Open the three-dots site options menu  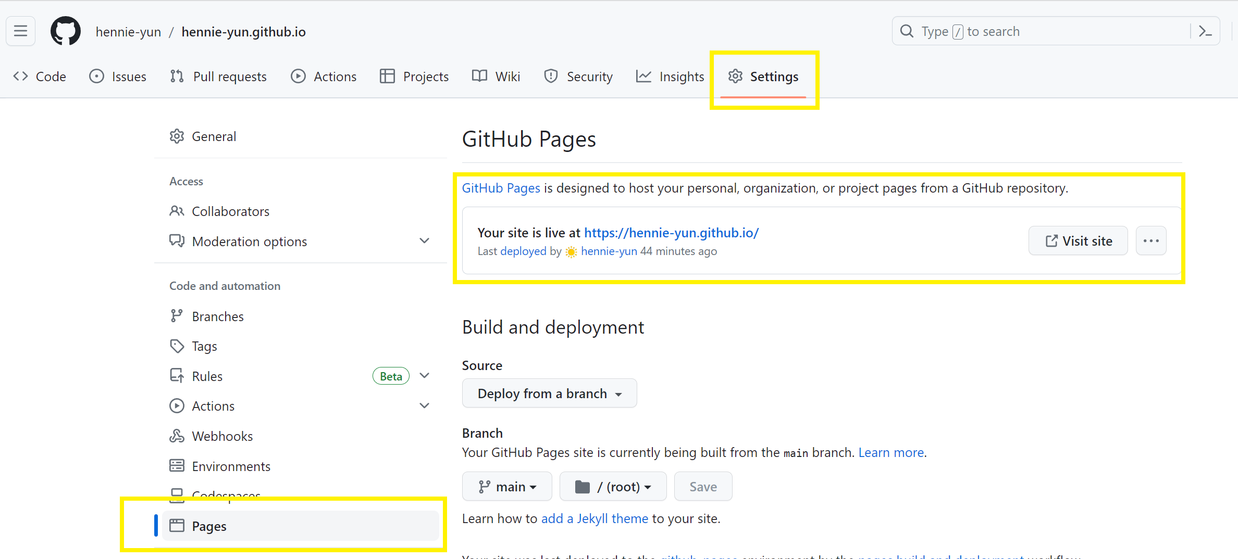point(1151,241)
